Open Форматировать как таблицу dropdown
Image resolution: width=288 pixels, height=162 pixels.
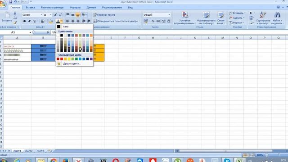[x=206, y=18]
